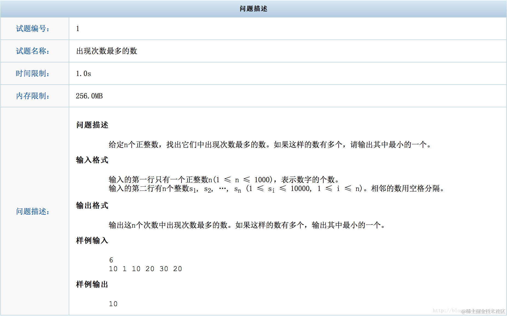Click the sample input value 6
This screenshot has height=316, width=507.
click(x=111, y=260)
